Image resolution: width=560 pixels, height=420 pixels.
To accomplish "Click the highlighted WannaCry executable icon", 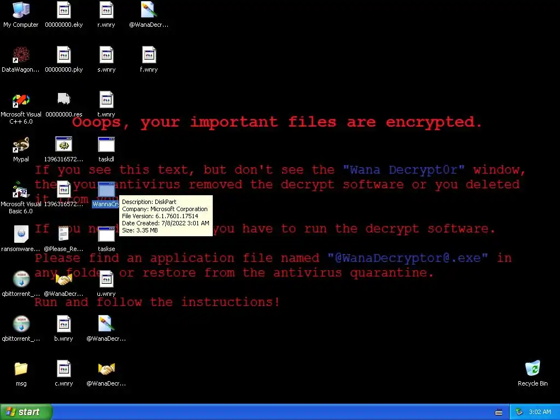I will [x=106, y=190].
